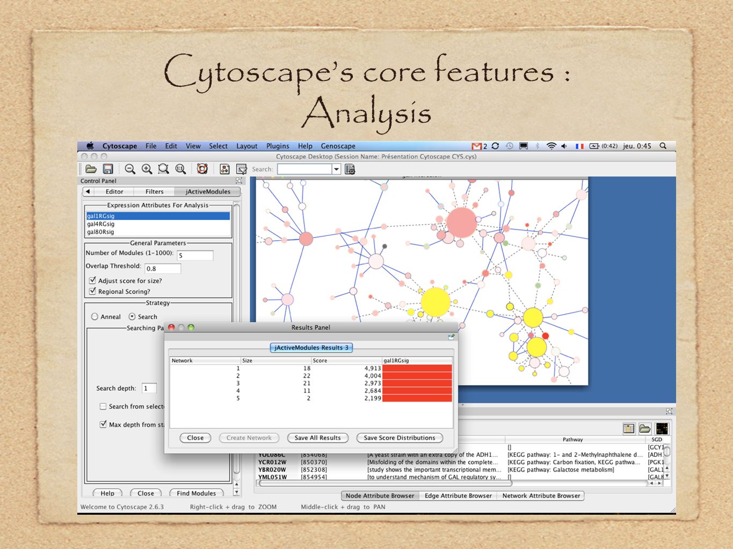Click Close button in Control Panel
The height and width of the screenshot is (549, 733).
click(x=146, y=493)
